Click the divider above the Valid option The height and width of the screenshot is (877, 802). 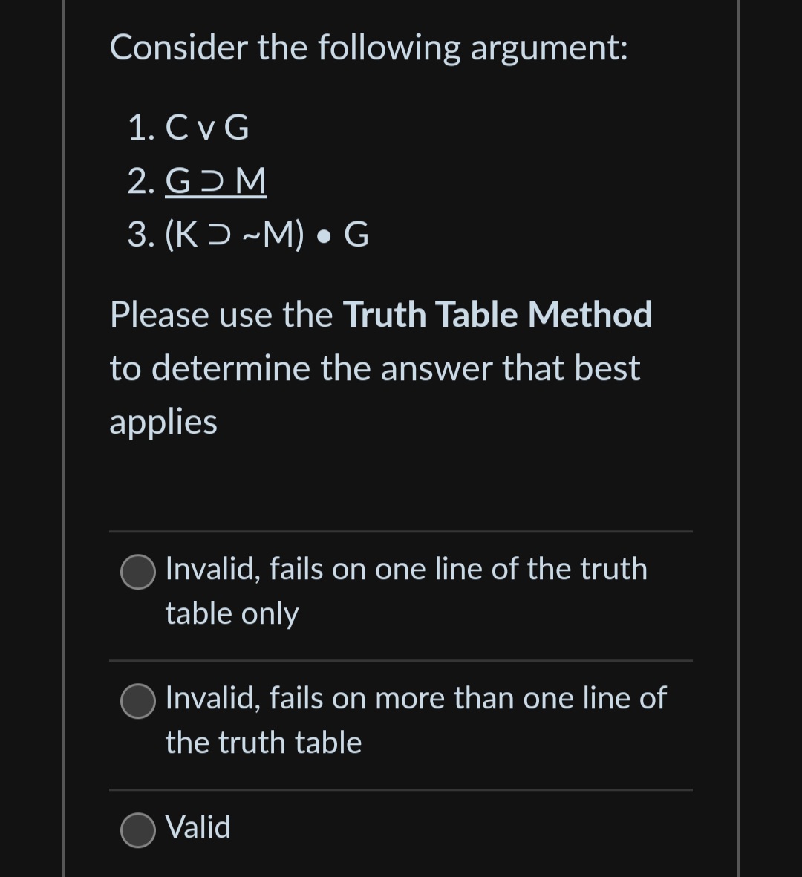pyautogui.click(x=400, y=789)
